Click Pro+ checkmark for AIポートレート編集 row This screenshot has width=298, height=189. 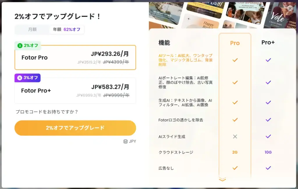click(268, 82)
